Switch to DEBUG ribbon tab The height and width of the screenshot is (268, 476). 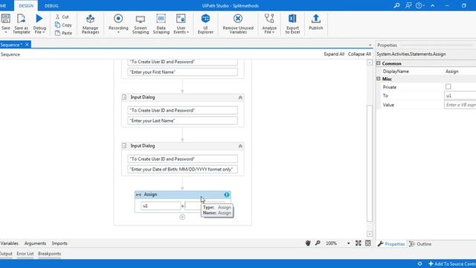click(x=51, y=6)
